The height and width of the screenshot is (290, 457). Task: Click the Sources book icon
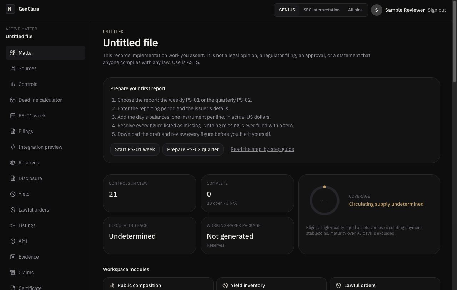click(x=13, y=68)
